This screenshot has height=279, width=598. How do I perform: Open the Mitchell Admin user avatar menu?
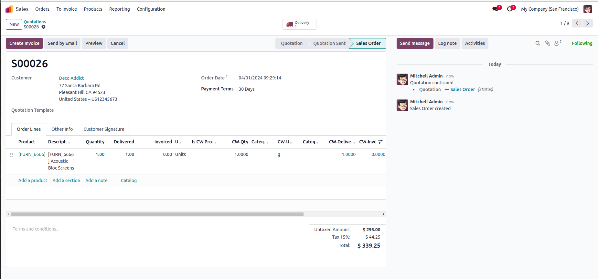tap(588, 9)
